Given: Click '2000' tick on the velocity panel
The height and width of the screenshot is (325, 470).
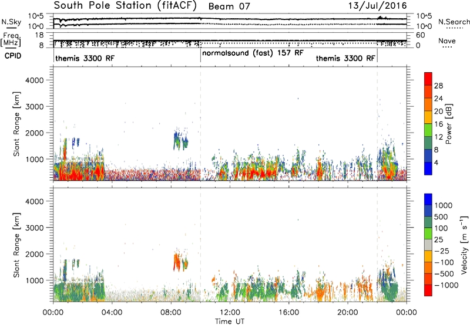Looking at the screenshot, I should point(34,254).
